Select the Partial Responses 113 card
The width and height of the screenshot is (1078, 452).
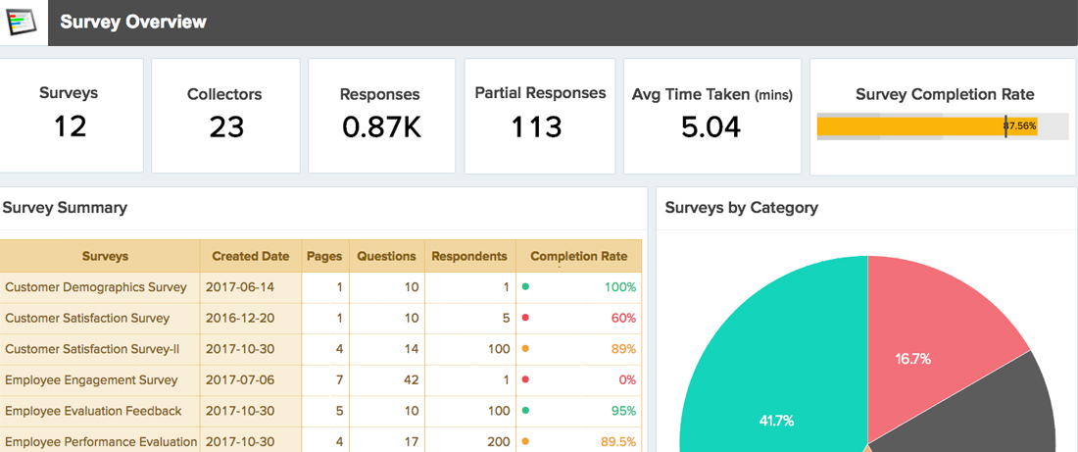click(x=540, y=116)
